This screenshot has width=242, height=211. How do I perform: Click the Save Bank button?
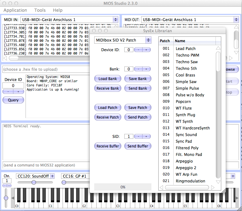[138, 79]
